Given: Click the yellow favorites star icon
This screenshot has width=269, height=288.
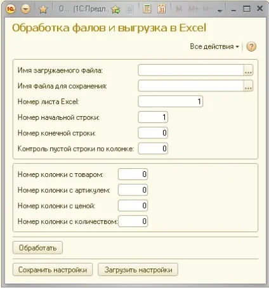Looking at the screenshot, I should coord(43,10).
